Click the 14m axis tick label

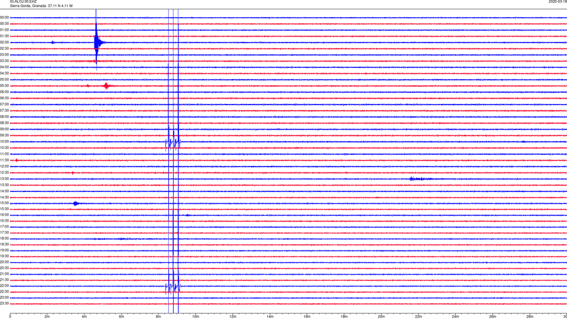pos(270,317)
